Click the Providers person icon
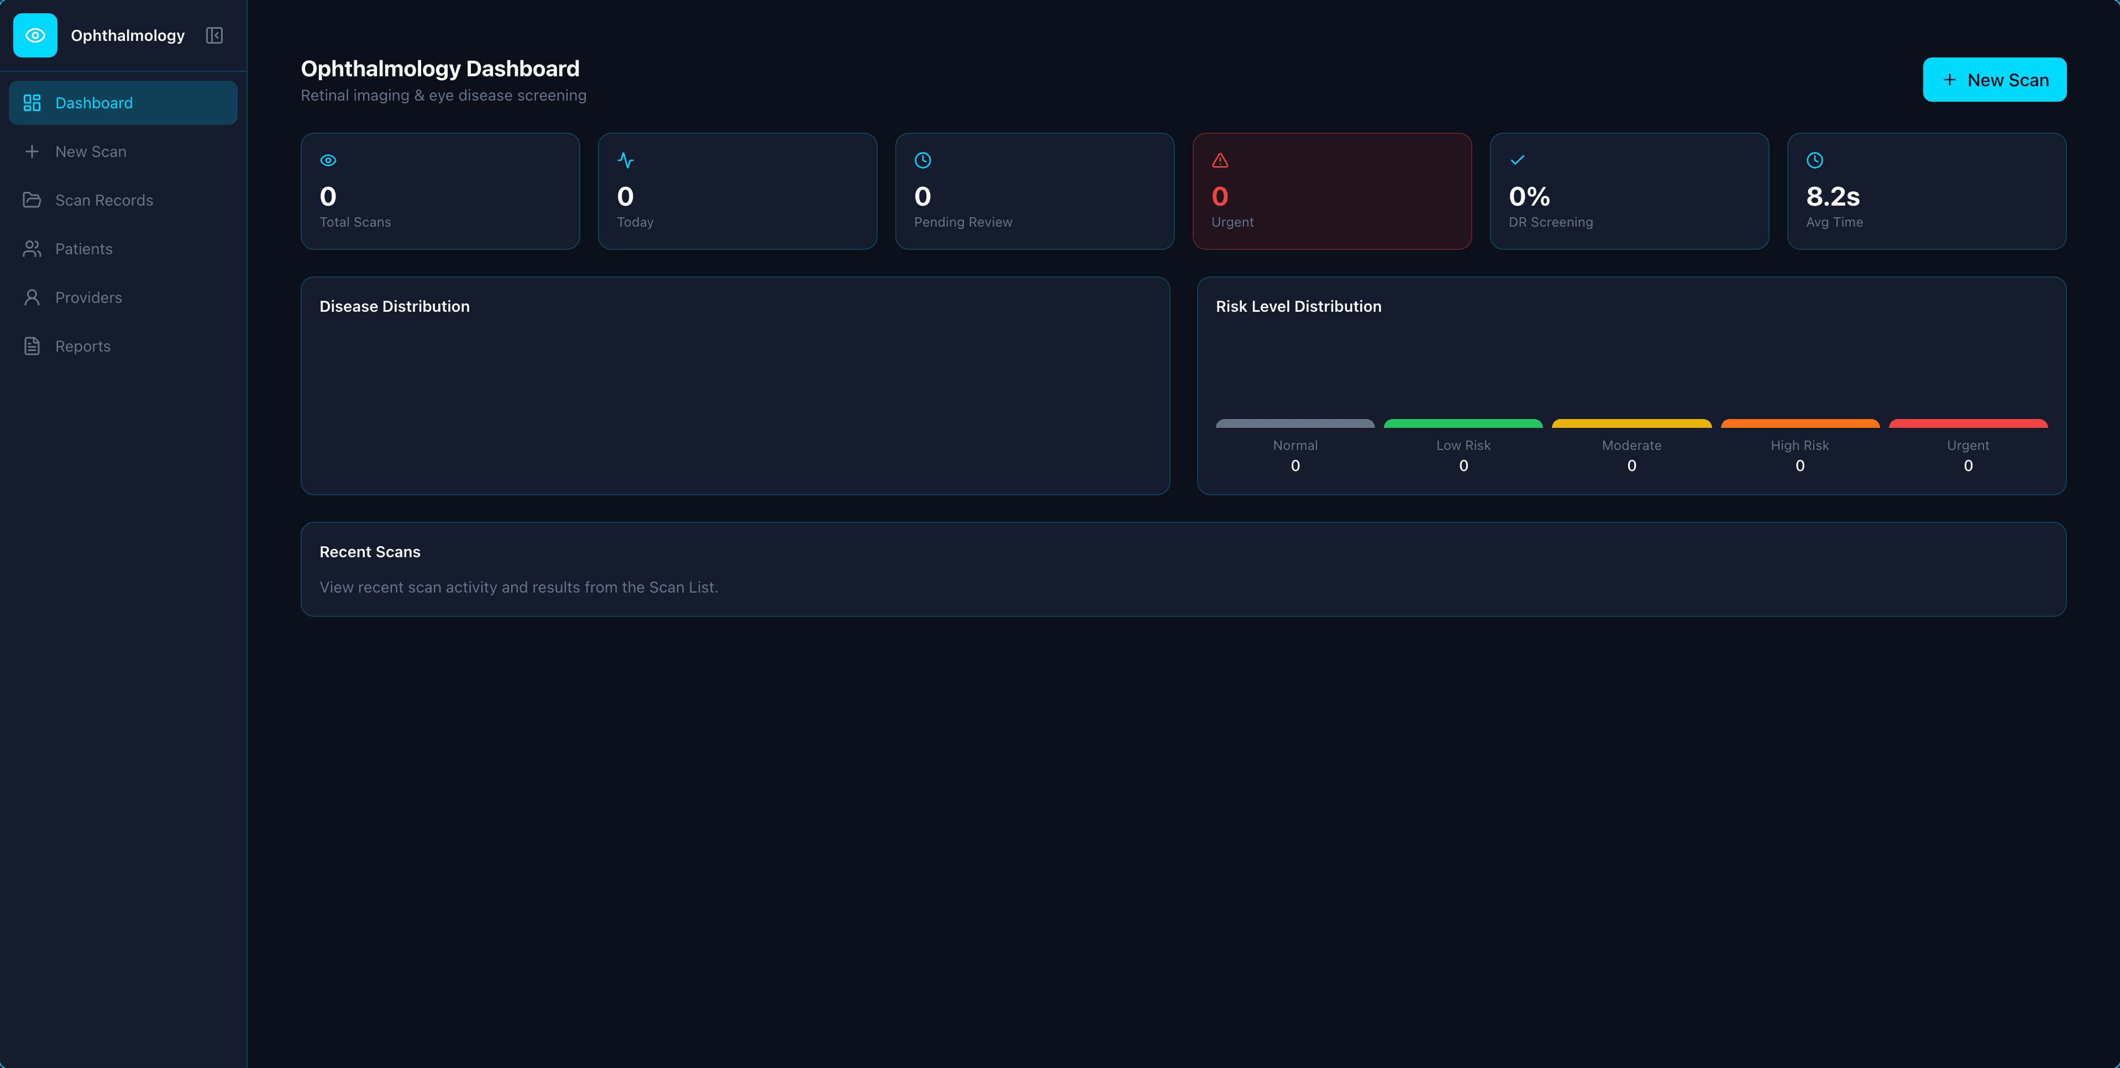Viewport: 2120px width, 1068px height. tap(32, 297)
